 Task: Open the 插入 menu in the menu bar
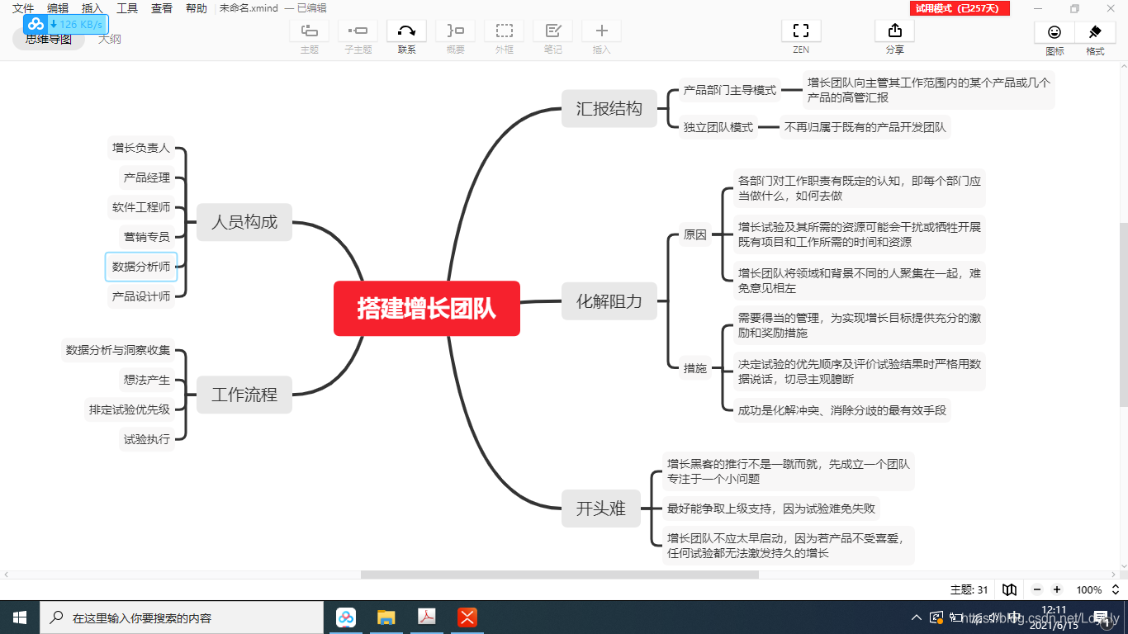click(92, 8)
